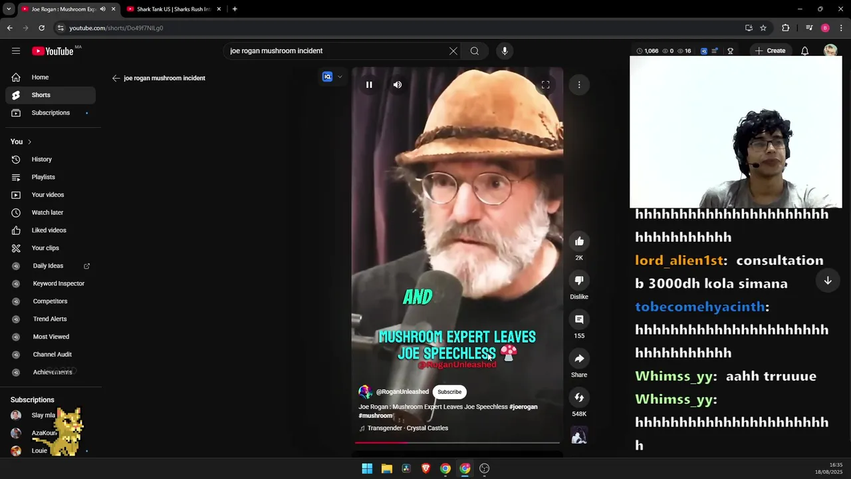Viewport: 851px width, 479px height.
Task: Reload the page
Action: tap(41, 28)
